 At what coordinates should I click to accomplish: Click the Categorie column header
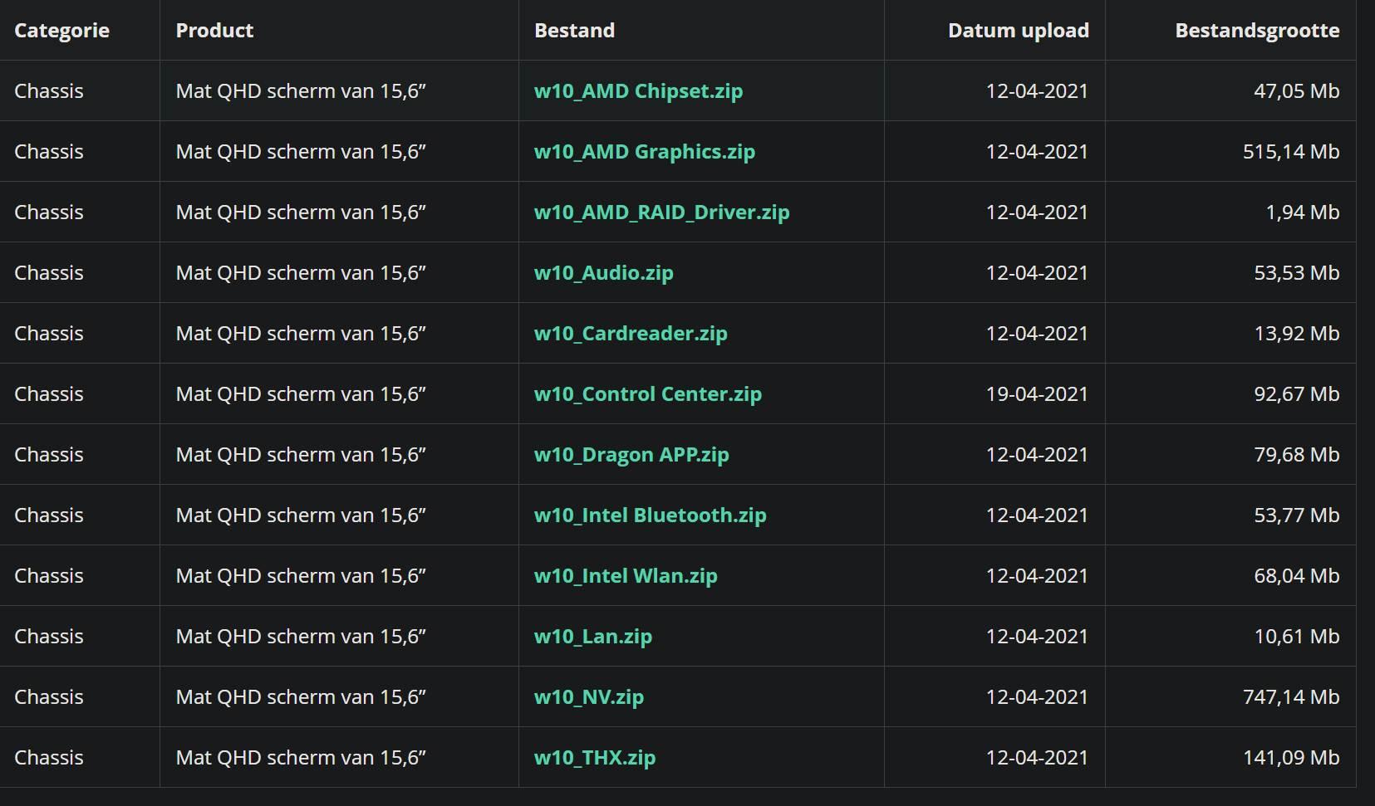coord(62,31)
